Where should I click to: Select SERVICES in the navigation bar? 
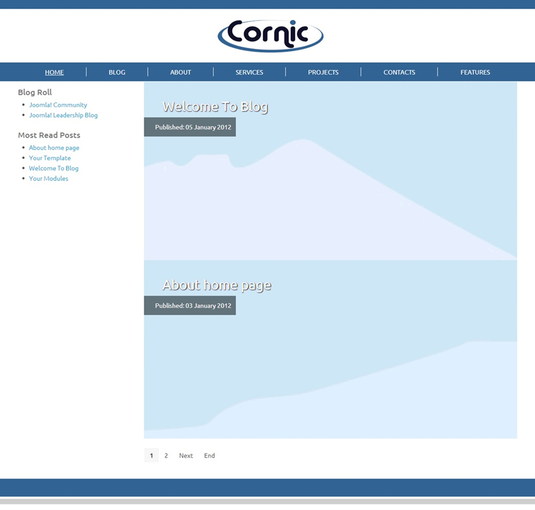tap(249, 72)
